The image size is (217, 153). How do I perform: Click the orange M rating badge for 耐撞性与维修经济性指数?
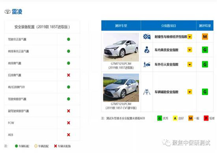tap(205, 37)
